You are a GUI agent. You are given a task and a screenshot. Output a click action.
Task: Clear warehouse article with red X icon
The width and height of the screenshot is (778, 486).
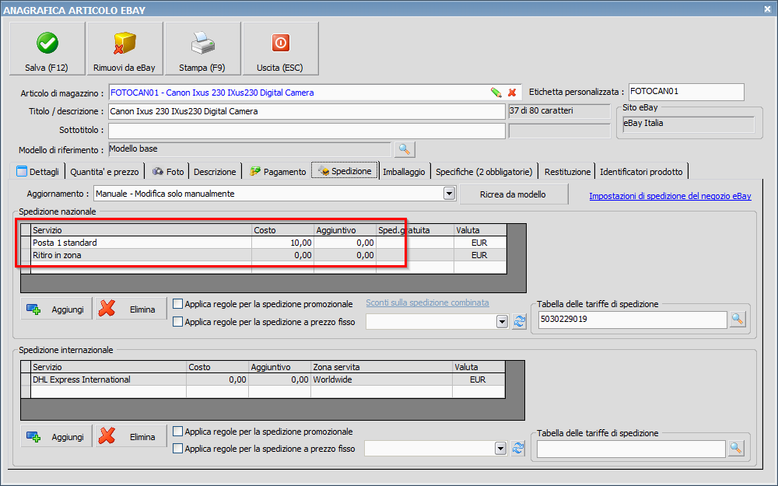[512, 93]
